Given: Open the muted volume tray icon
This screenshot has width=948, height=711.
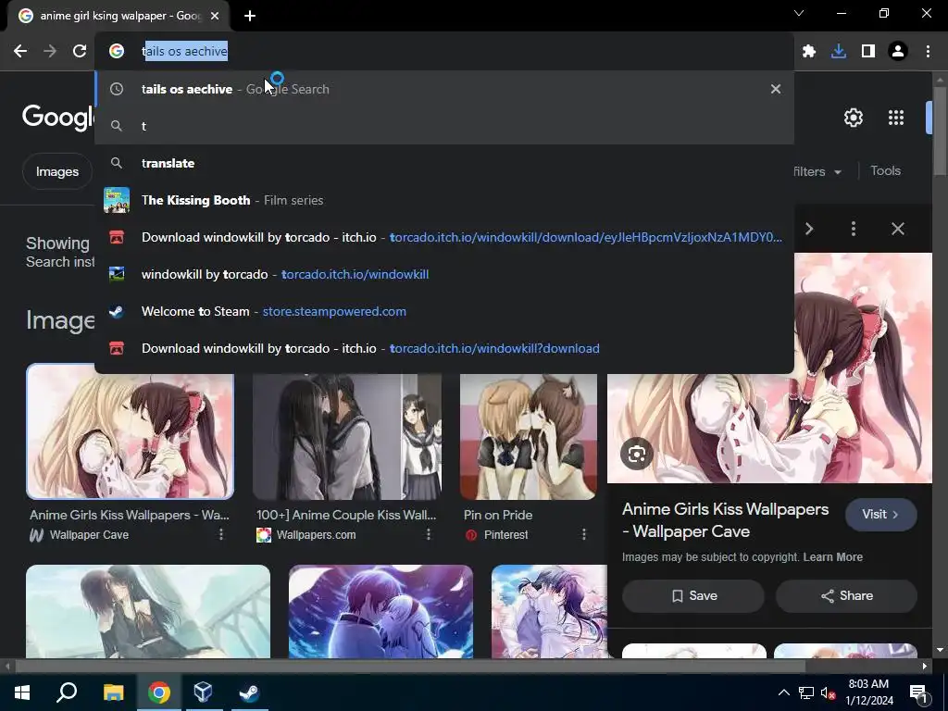Looking at the screenshot, I should (x=829, y=692).
